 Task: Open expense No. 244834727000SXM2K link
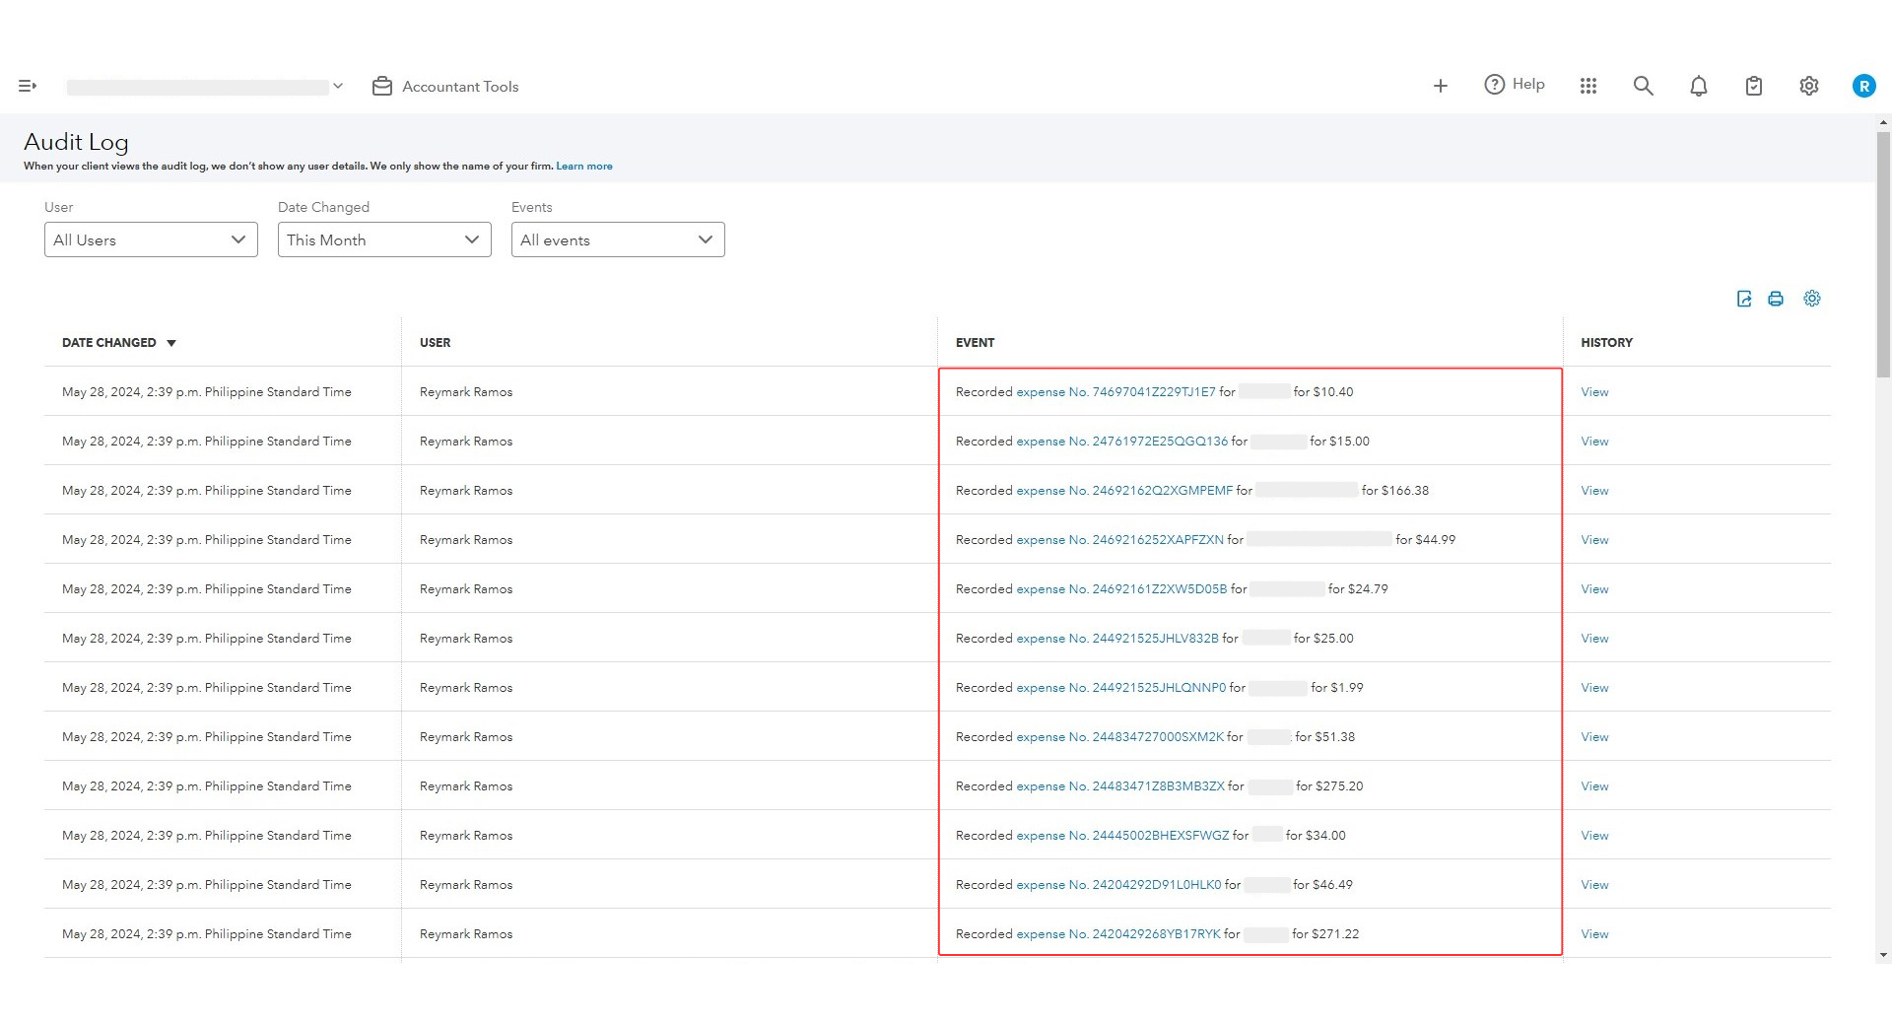[x=1120, y=737]
